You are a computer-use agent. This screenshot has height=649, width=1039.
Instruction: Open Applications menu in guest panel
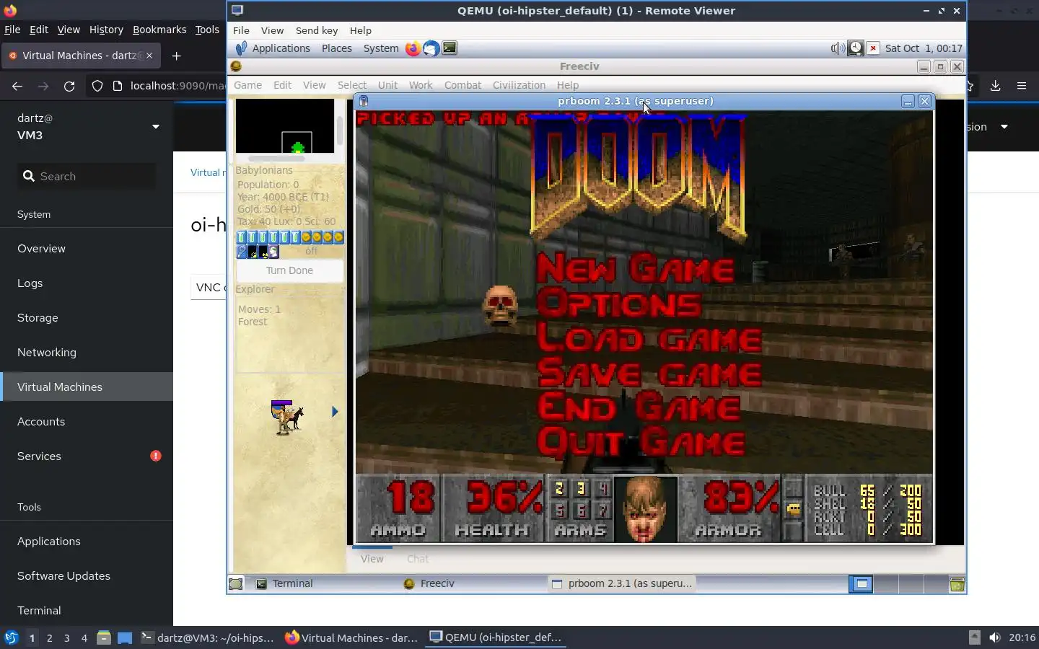point(281,48)
